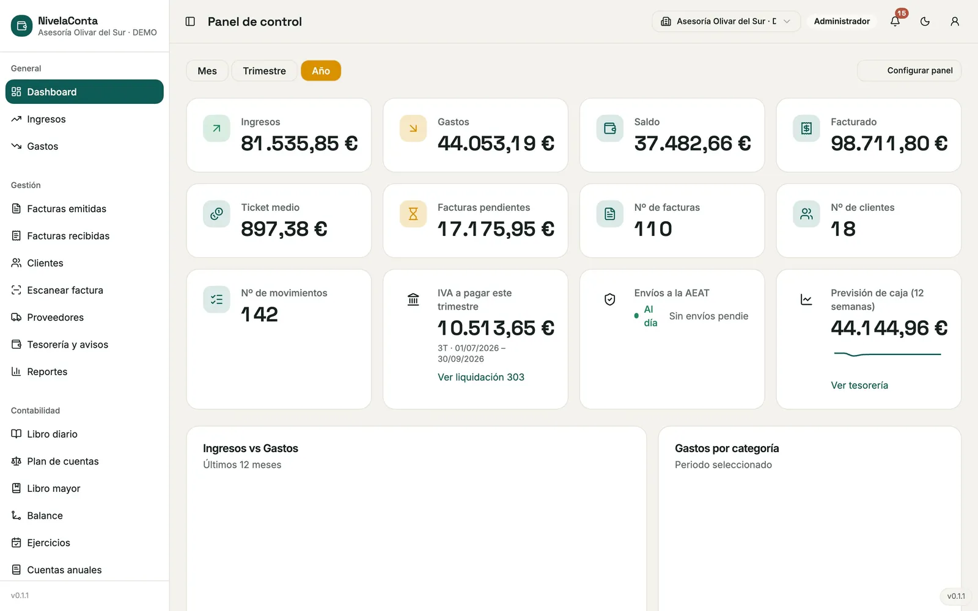Click the Saldo wallet icon
This screenshot has height=611, width=978.
610,128
